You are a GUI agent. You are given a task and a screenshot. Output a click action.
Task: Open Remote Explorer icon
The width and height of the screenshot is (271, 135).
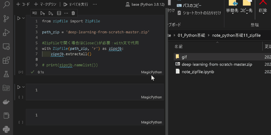pos(6,47)
